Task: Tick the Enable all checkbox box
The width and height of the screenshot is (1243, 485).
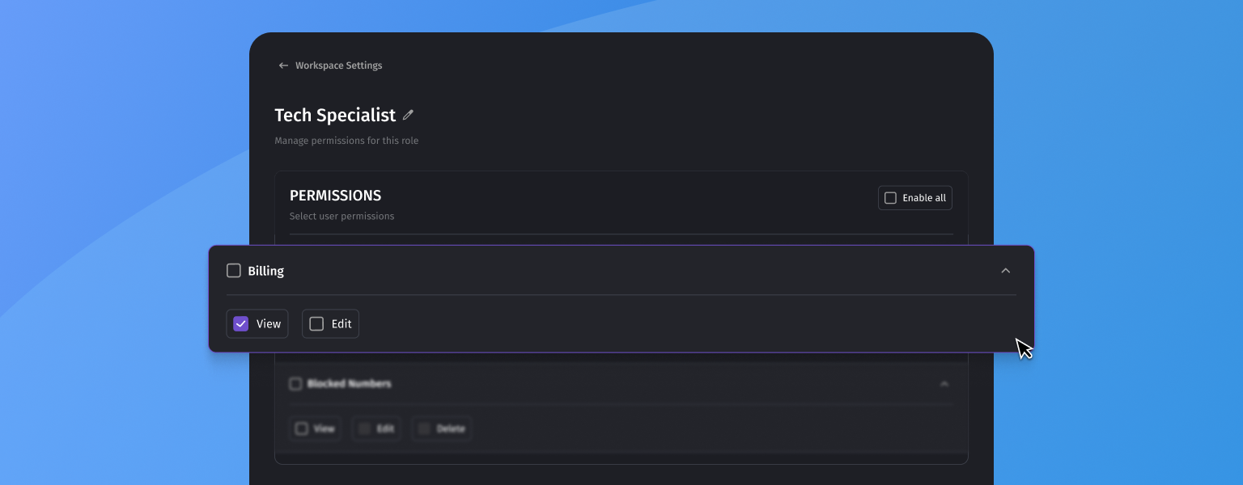Action: (890, 198)
